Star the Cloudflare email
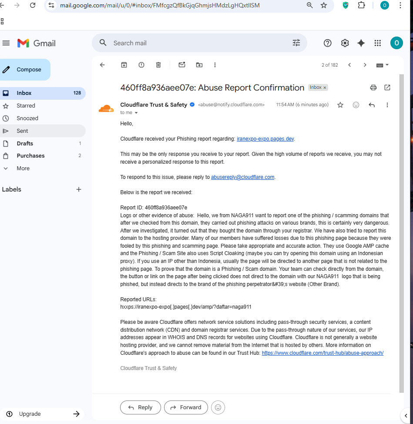This screenshot has width=413, height=424. pos(340,105)
